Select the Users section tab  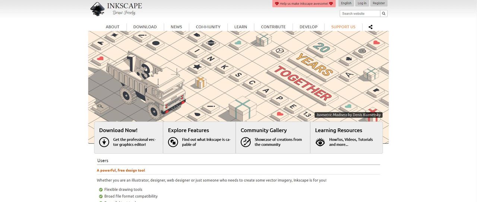pyautogui.click(x=103, y=160)
